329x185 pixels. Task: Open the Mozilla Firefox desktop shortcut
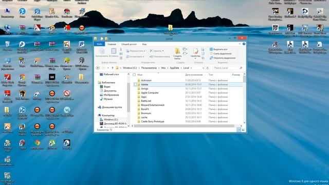click(22, 128)
